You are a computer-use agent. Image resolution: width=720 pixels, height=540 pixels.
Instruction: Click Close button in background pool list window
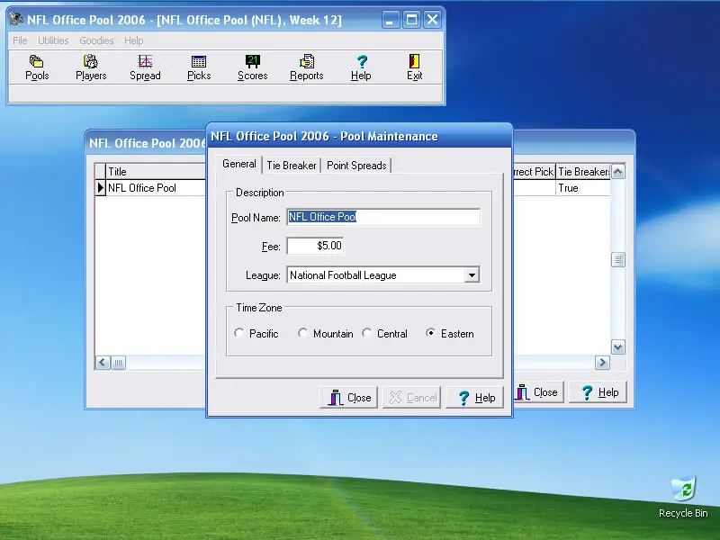click(538, 392)
